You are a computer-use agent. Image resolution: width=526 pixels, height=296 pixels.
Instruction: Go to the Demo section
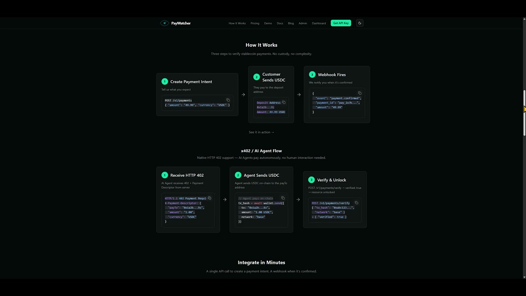(268, 23)
